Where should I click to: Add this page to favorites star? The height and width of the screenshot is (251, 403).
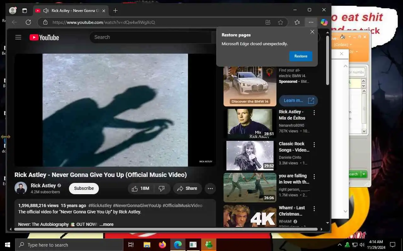281,22
